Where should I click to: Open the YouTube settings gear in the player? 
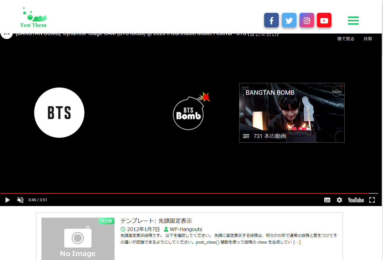coord(339,200)
